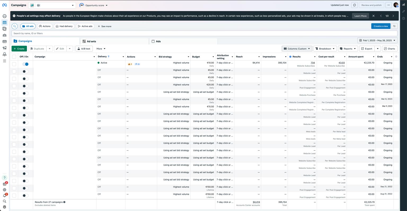
Task: Click in the Search by name, ID or filters field
Action: (204, 33)
